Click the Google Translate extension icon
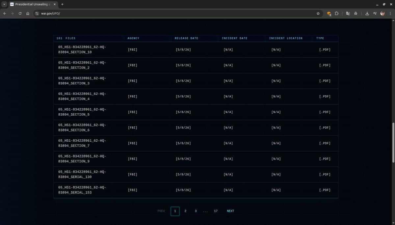395x225 pixels. click(x=348, y=14)
